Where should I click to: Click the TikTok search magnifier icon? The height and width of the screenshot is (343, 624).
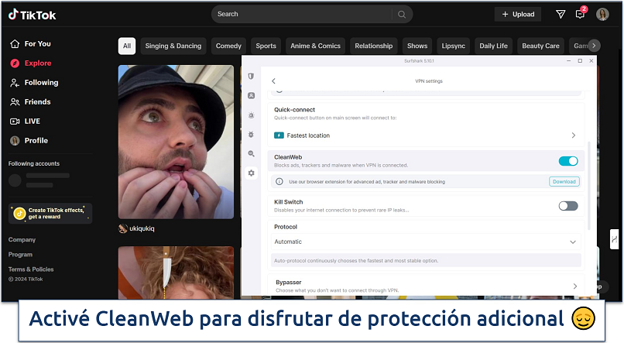pyautogui.click(x=402, y=14)
